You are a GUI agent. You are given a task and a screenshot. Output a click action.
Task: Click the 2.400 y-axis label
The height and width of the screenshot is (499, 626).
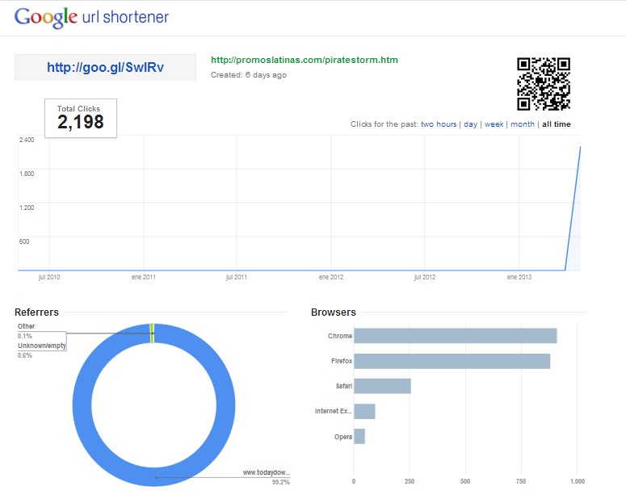27,140
